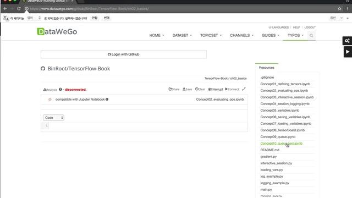Screen dimensions: 352x198
Task: Click the Concept02_evaluating_ops.ipynb notebook title
Action: [220, 99]
